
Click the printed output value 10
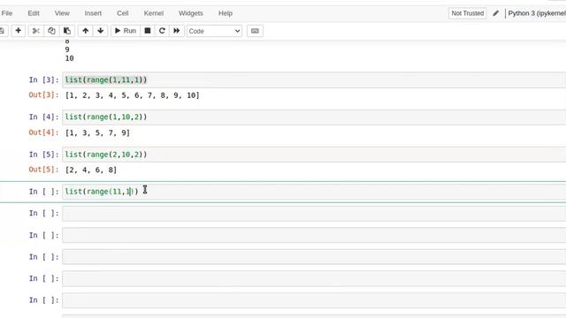(69, 58)
